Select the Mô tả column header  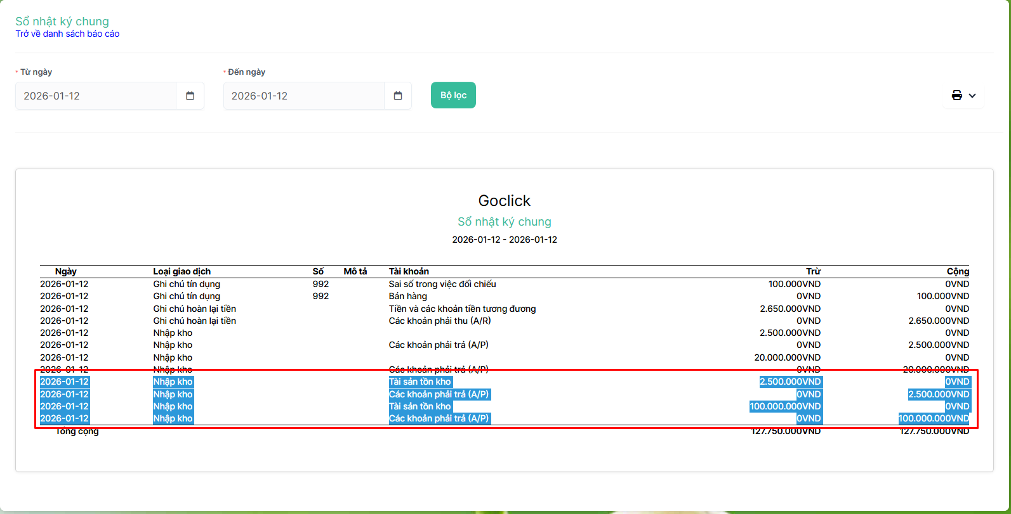point(355,271)
